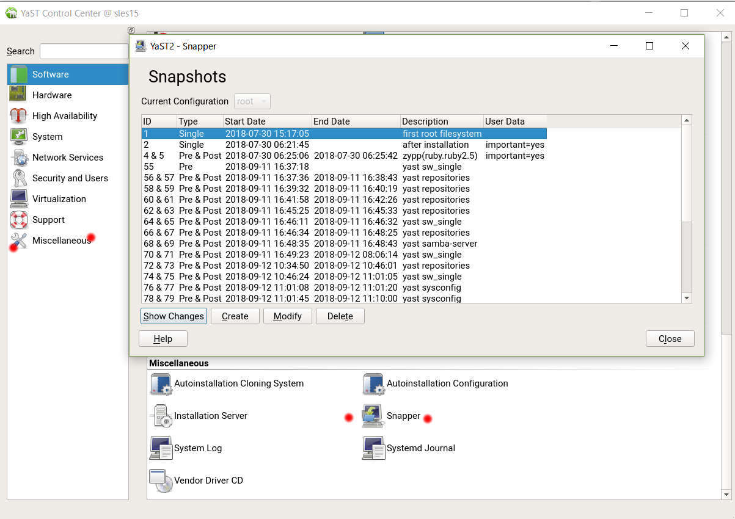
Task: Select the Security and Users keys icon
Action: pyautogui.click(x=18, y=178)
